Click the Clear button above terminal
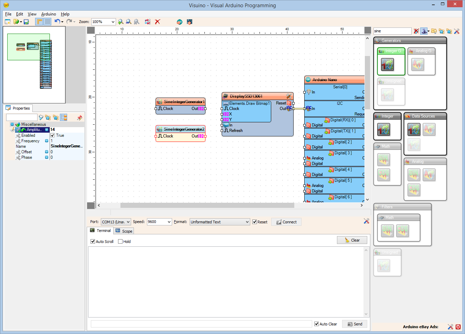This screenshot has height=334, width=465. click(352, 240)
